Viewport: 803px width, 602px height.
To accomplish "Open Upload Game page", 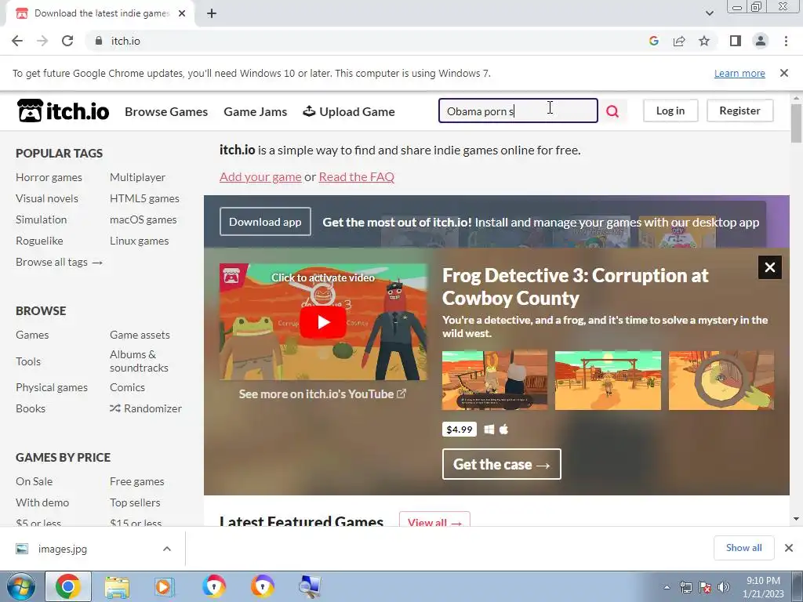I will point(349,111).
